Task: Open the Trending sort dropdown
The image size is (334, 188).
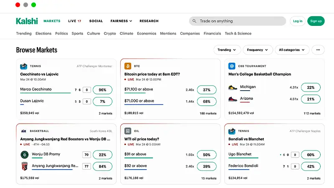Action: pos(227,50)
